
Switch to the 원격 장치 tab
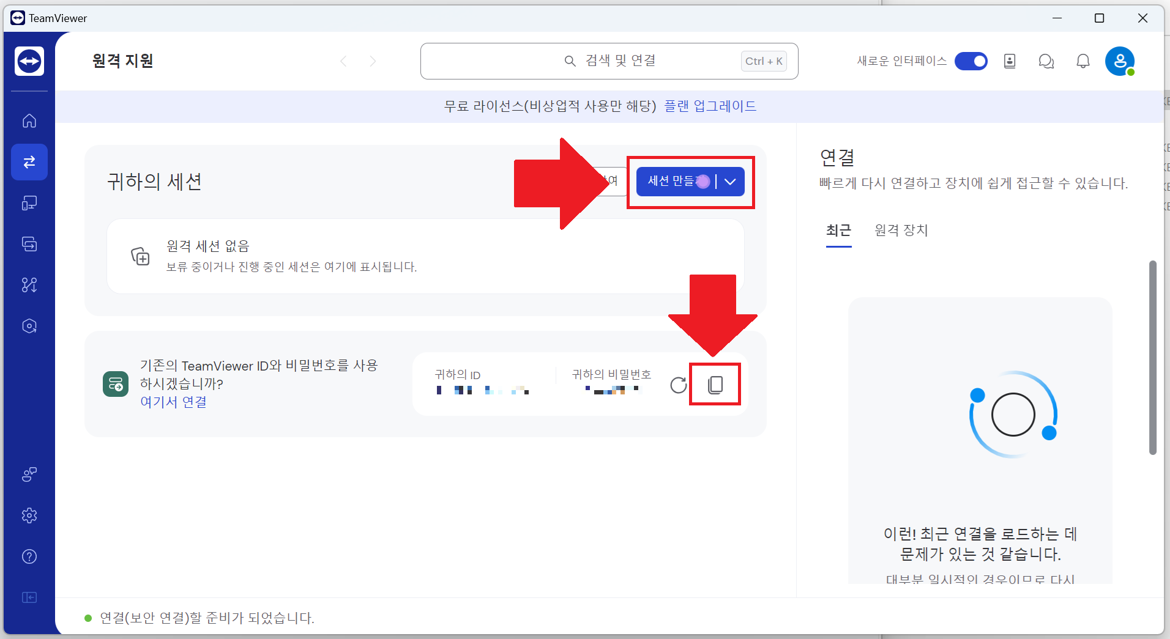[x=901, y=231]
